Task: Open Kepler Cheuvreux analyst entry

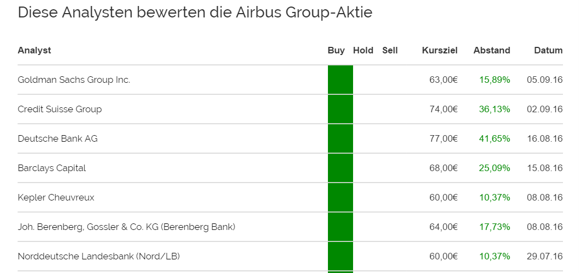Action: (56, 198)
